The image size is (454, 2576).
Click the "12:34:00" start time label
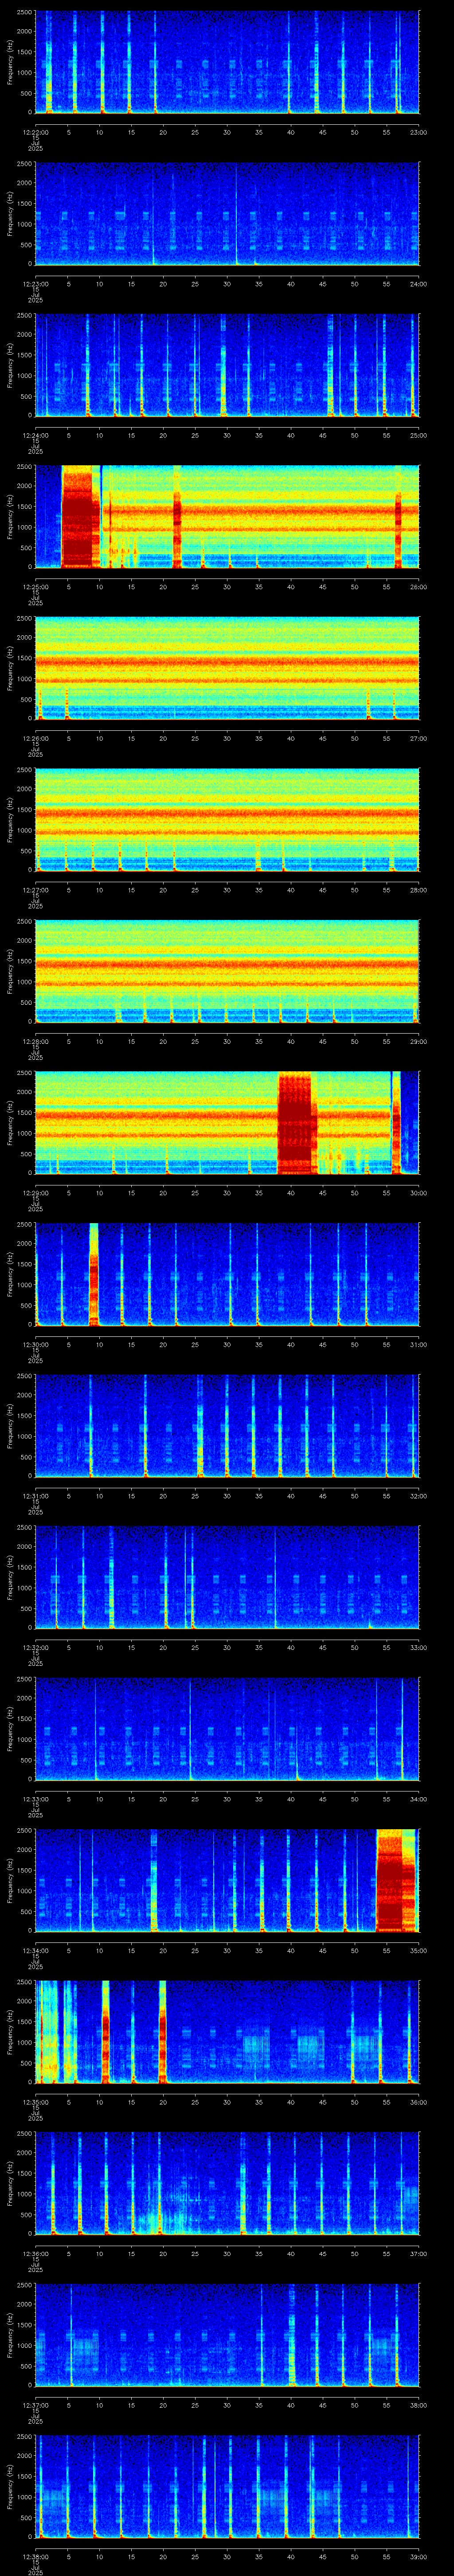35,1950
